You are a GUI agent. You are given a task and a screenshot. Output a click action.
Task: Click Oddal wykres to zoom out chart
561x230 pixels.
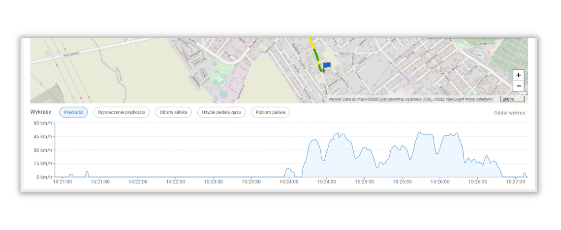point(509,113)
